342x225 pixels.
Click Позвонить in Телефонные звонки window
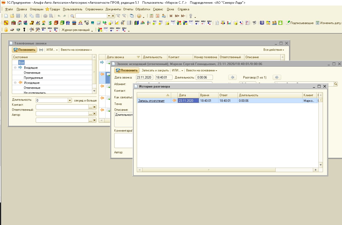point(24,50)
